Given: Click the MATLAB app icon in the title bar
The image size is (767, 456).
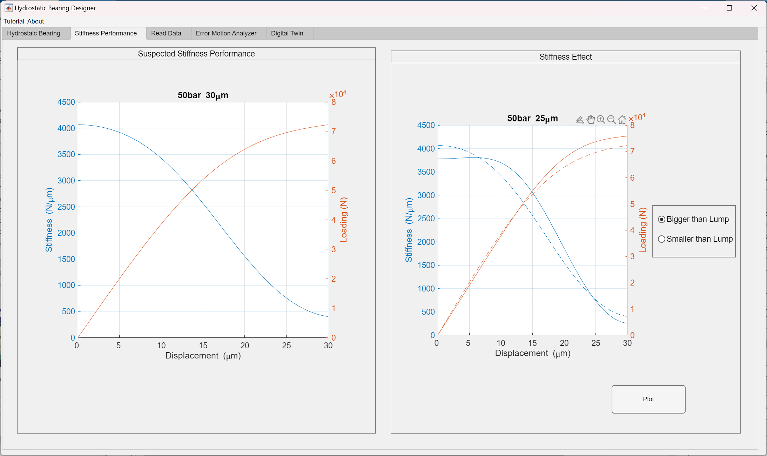Looking at the screenshot, I should tap(9, 8).
